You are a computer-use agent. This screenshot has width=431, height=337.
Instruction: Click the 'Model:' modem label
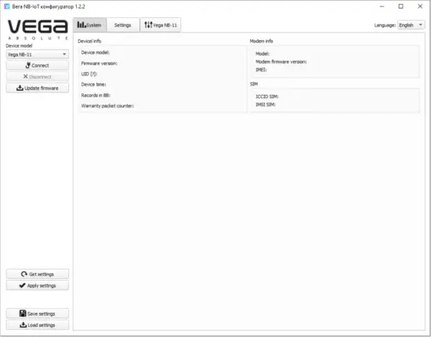tap(263, 53)
